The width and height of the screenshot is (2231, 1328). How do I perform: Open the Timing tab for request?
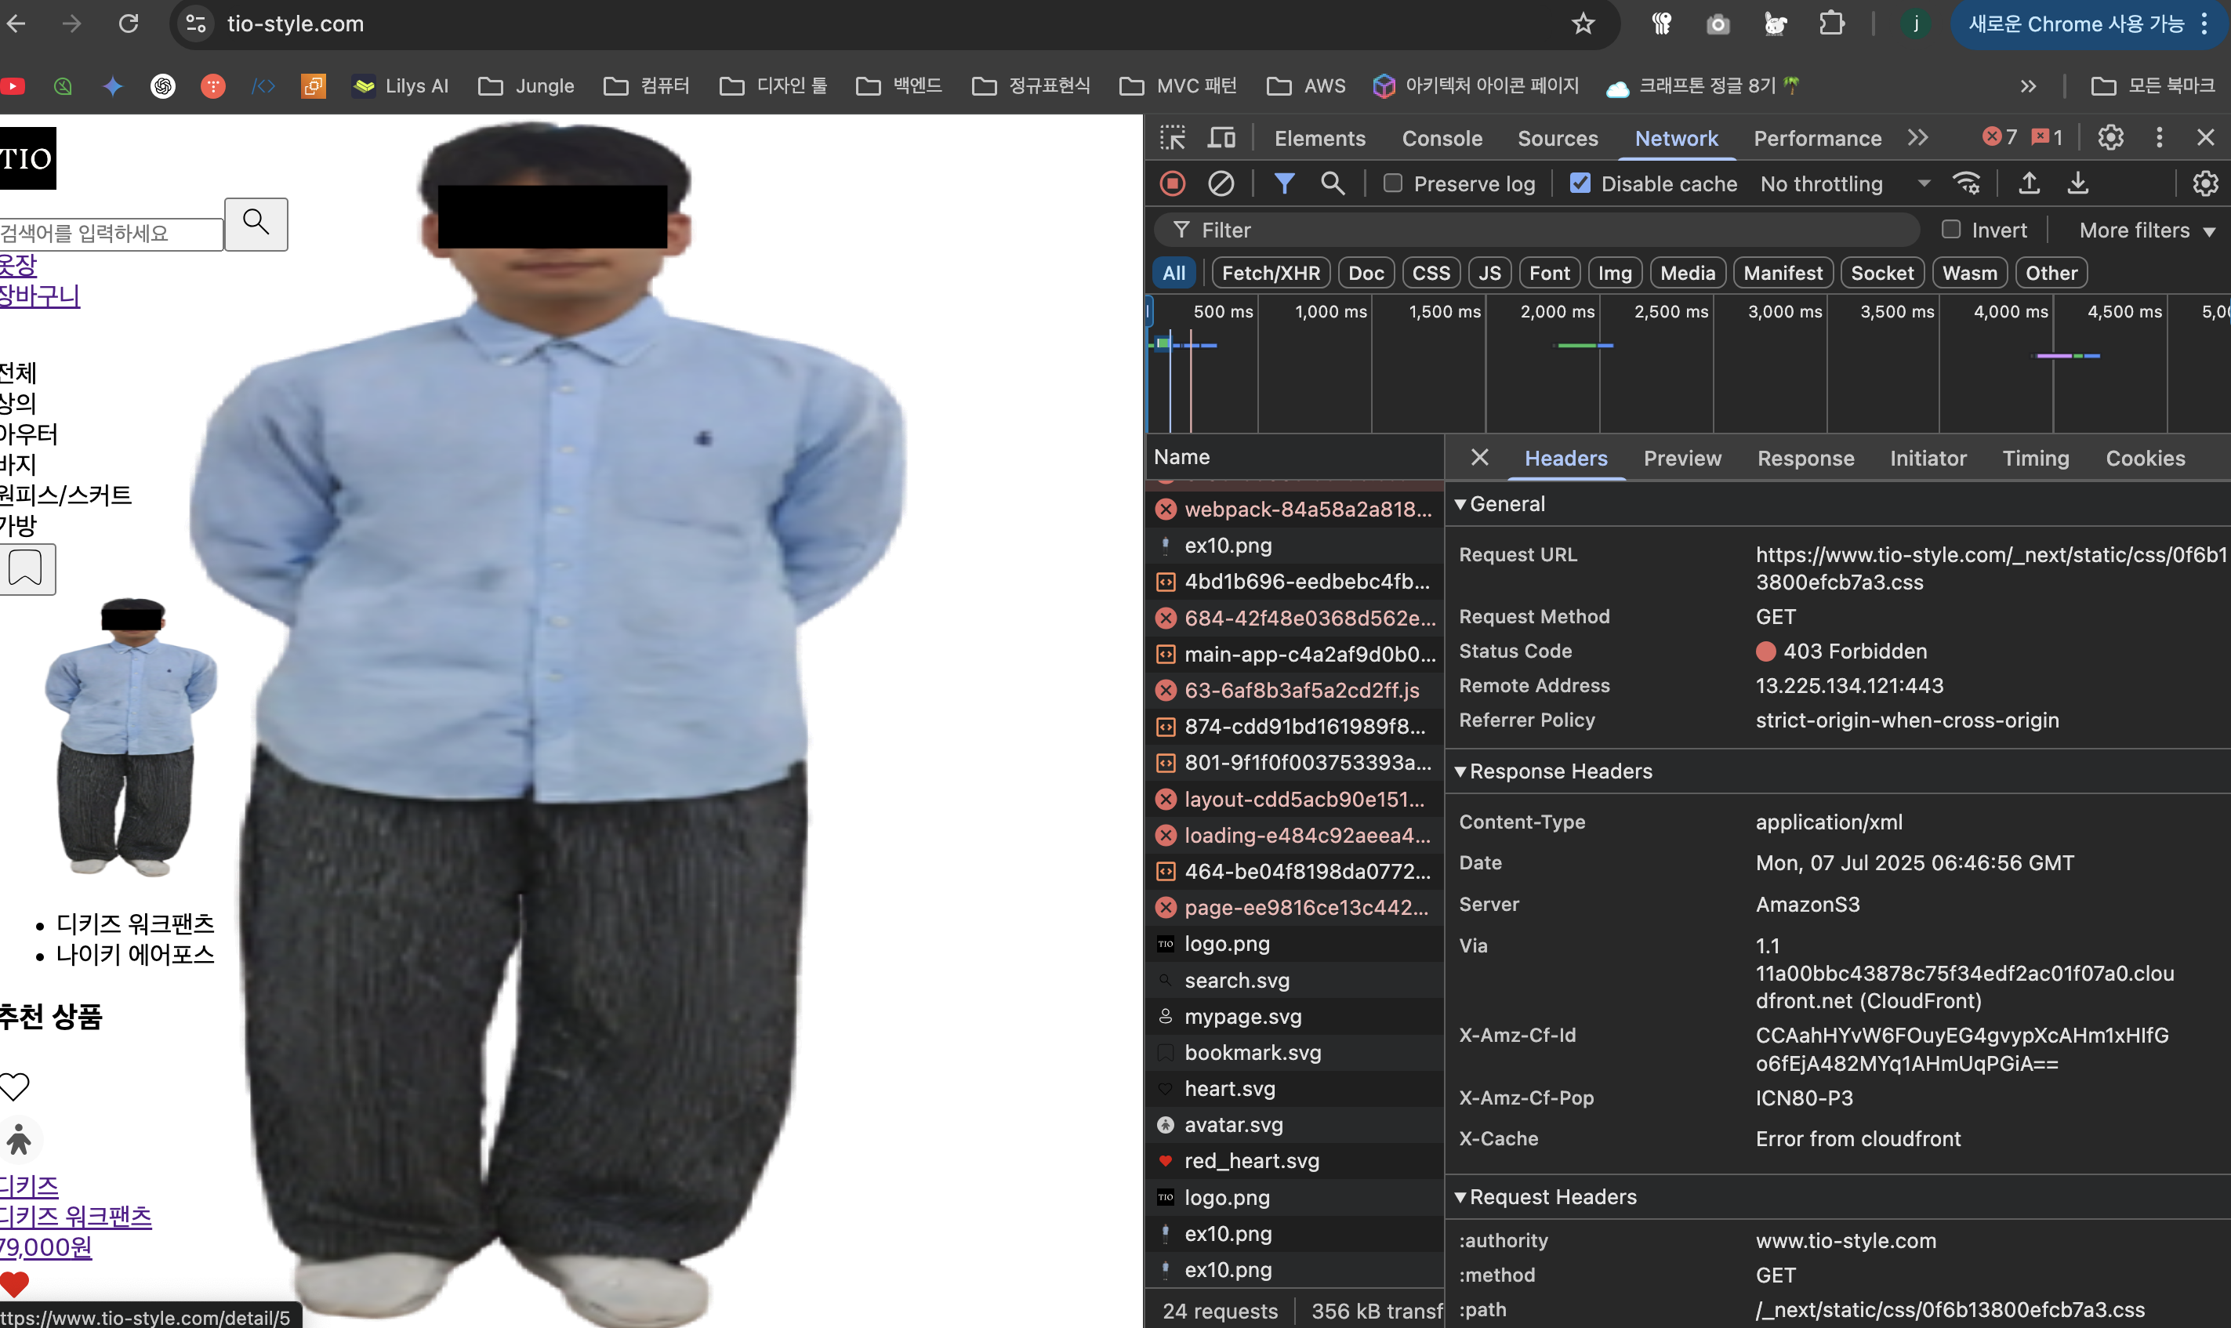coord(2035,459)
